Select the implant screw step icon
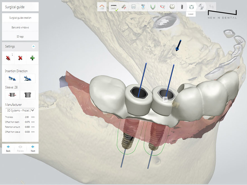The image size is (247, 185). coord(182,7)
